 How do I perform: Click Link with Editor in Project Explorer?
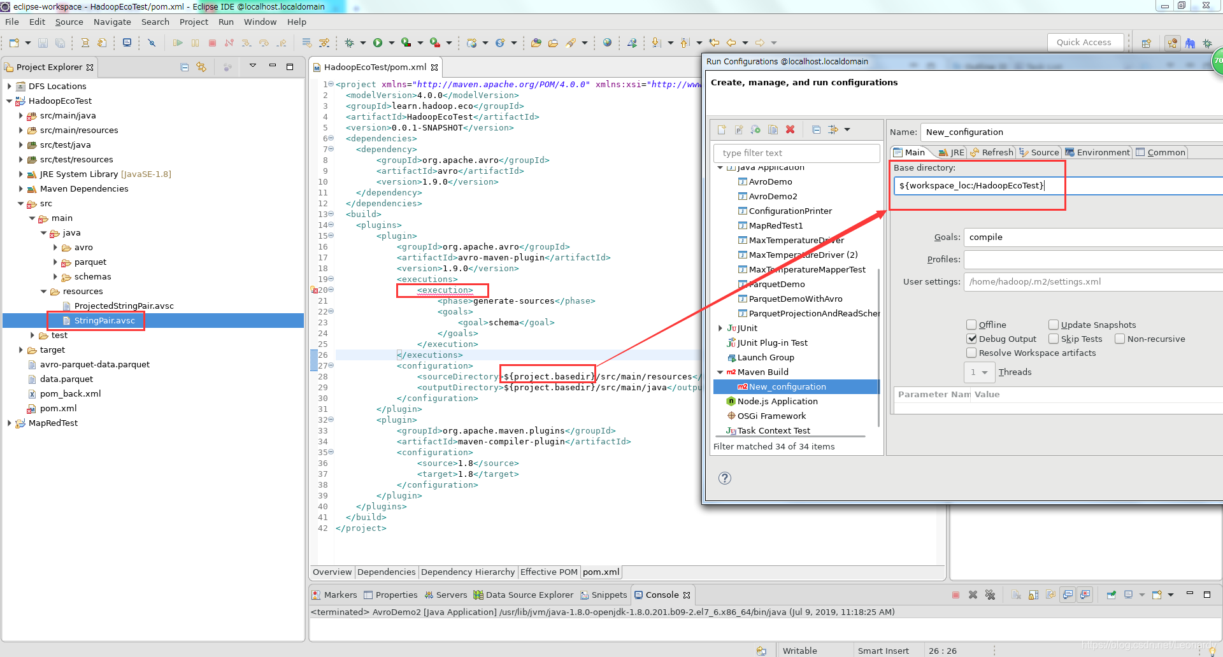click(x=201, y=67)
